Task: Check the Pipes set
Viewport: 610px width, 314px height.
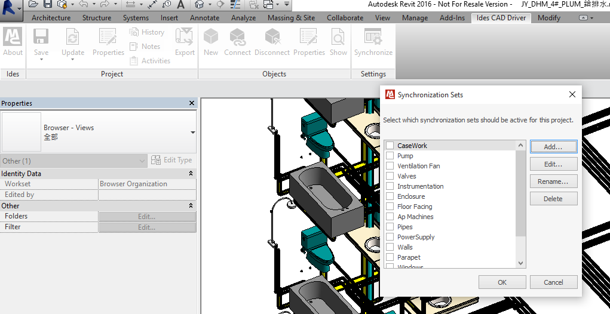Action: [x=390, y=227]
